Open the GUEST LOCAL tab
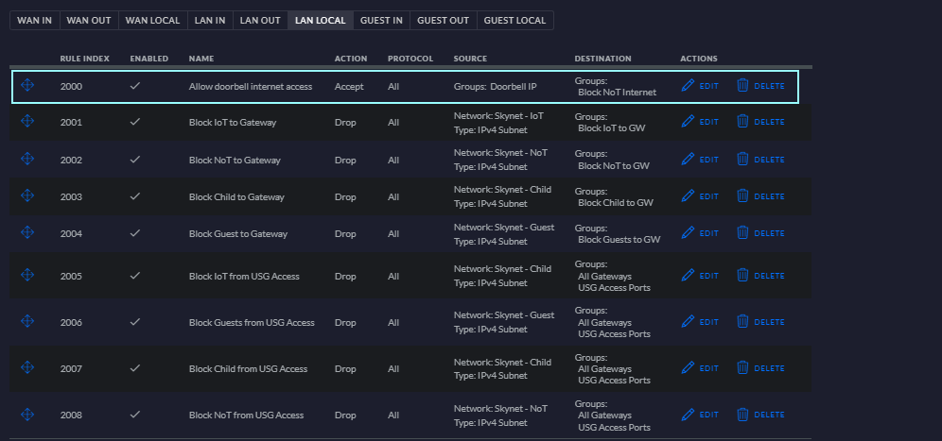 coord(515,20)
